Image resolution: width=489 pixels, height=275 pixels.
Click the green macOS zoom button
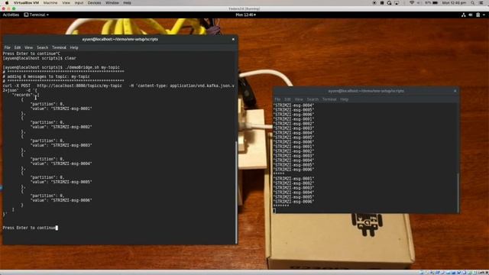[14, 8]
